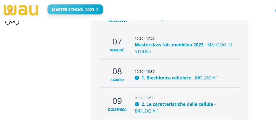Click the chevron arrow in Master School button
Viewport: 276px width, 120px height.
tap(97, 9)
